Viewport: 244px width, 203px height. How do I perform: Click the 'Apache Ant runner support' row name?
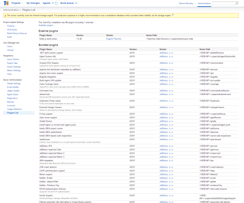click(51, 73)
